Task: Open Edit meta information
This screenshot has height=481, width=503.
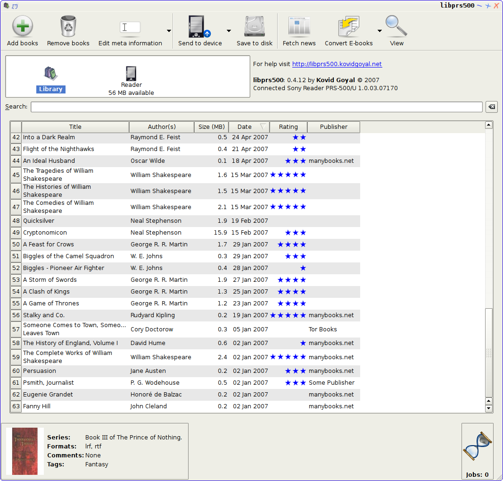Action: 130,31
